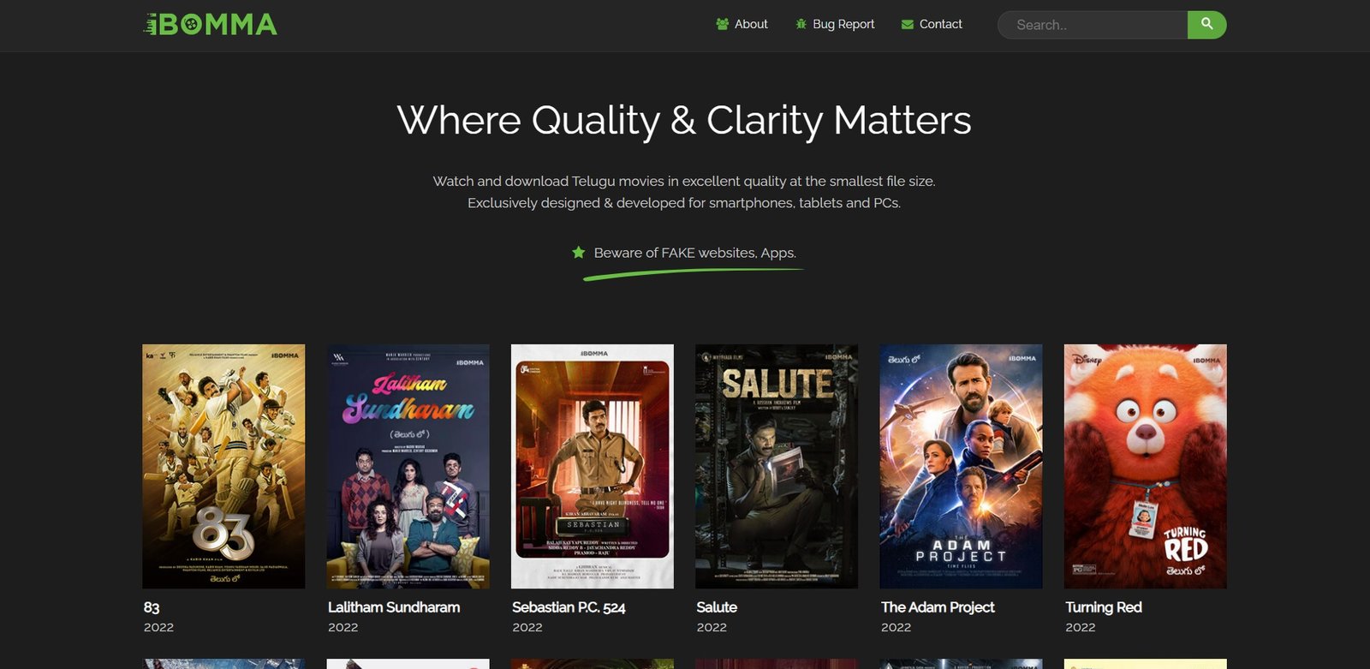Screen dimensions: 1370x669
Task: Select the 'Salute' title link
Action: click(x=717, y=607)
